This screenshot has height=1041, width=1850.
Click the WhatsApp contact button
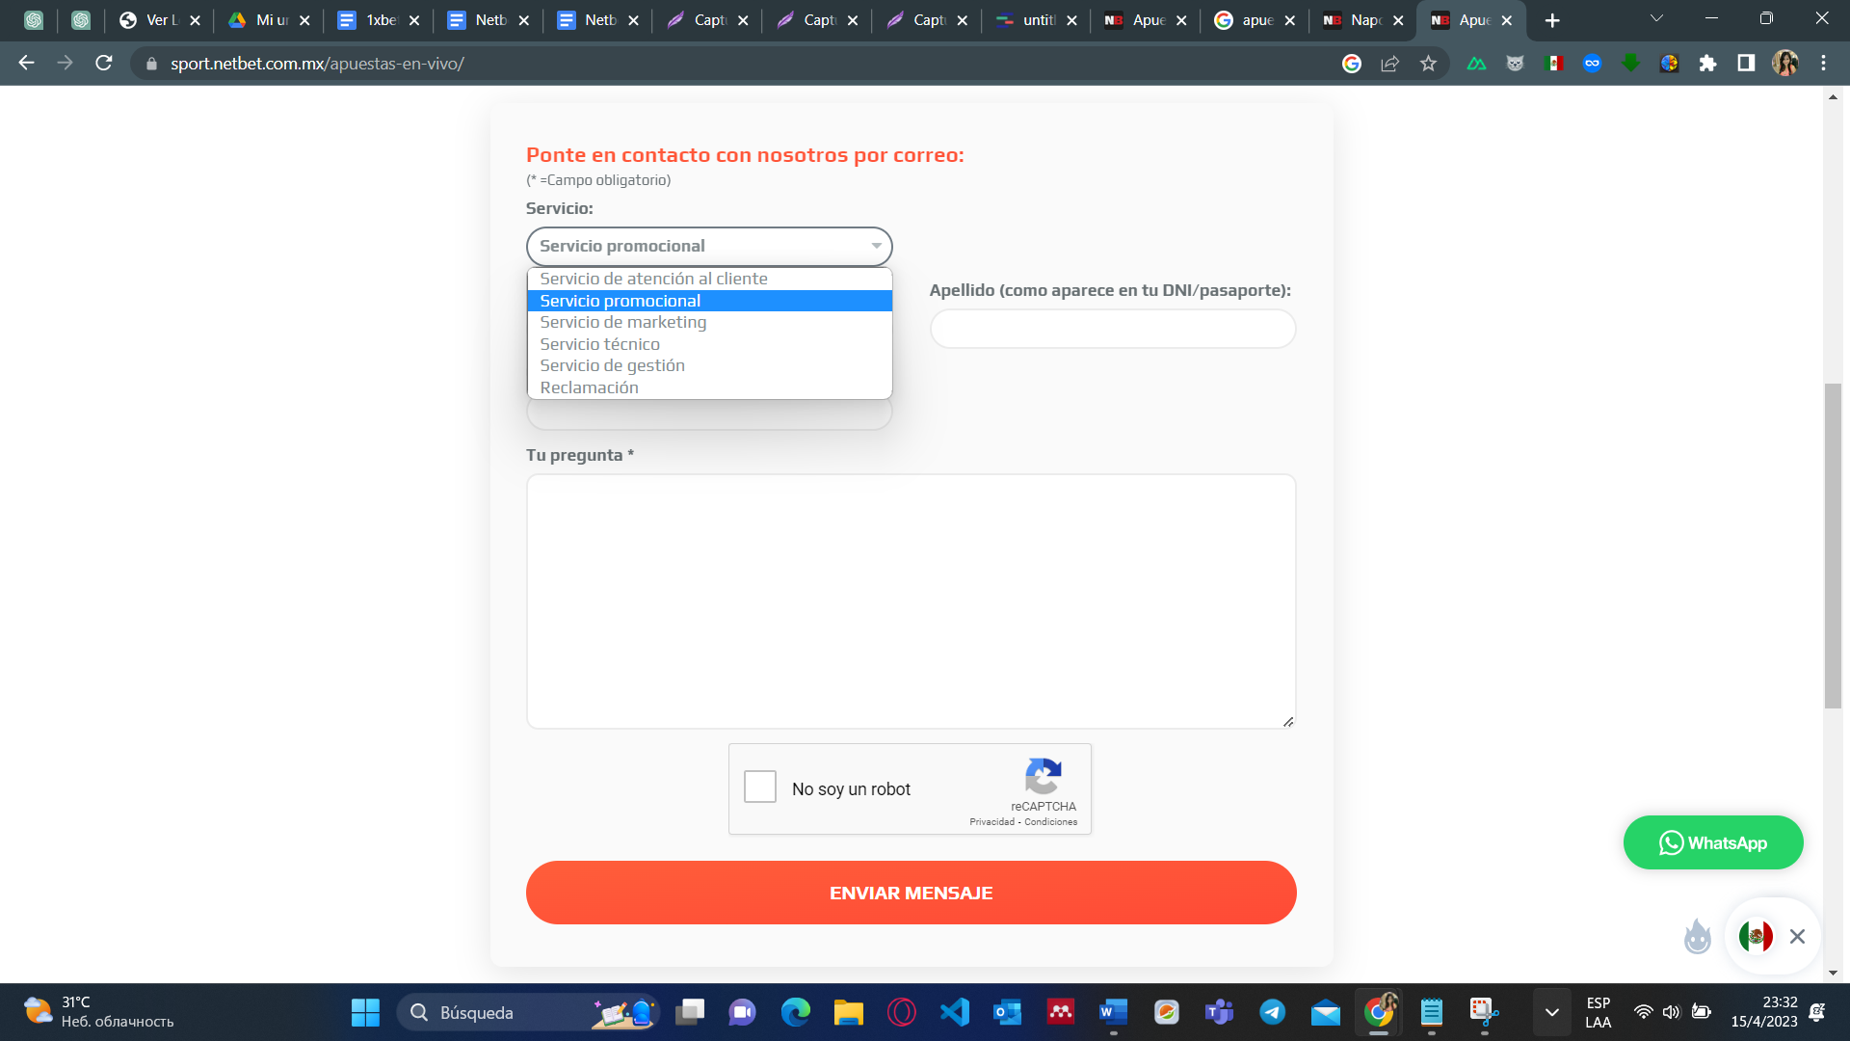(x=1714, y=842)
